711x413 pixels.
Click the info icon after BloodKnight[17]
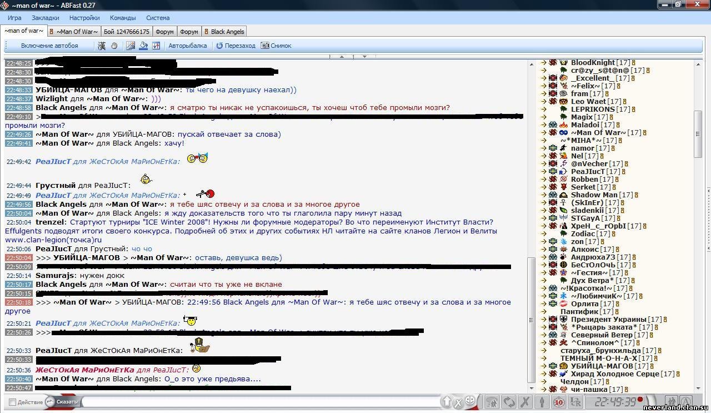pos(634,63)
